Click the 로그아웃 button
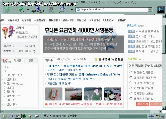The image size is (166, 119). tap(22, 37)
